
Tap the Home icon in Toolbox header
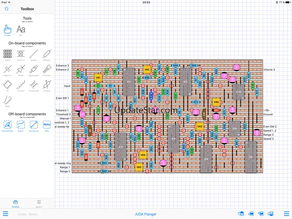6,9
